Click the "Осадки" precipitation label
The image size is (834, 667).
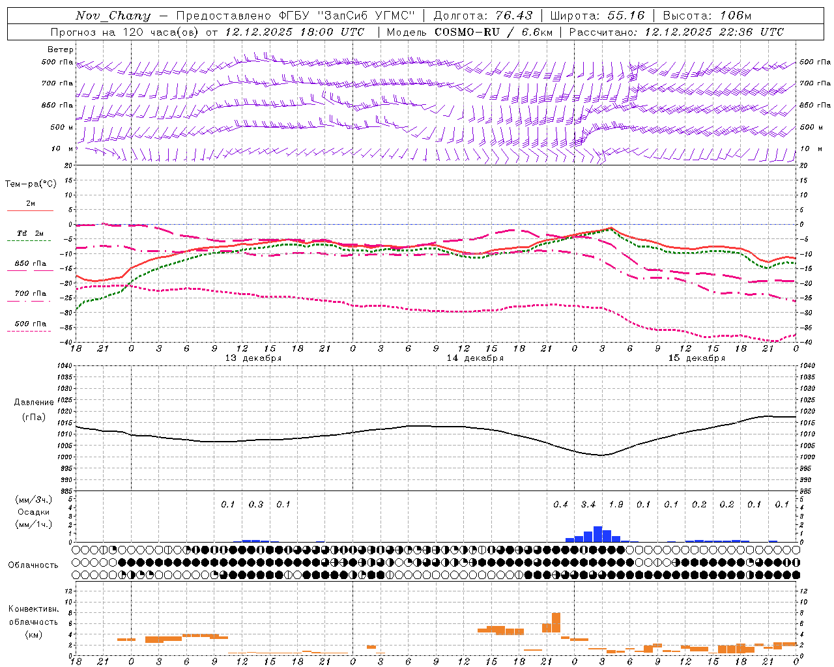coord(34,512)
